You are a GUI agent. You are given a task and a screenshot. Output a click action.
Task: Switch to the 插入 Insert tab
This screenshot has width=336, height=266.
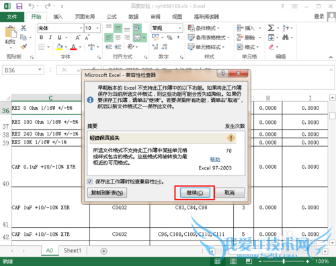(x=58, y=17)
